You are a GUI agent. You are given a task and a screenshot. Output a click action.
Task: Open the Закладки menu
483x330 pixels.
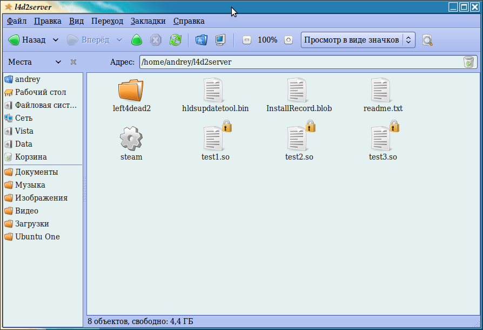[x=148, y=21]
